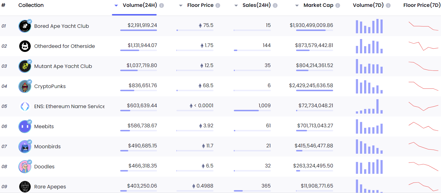This screenshot has height=193, width=441.
Task: Open the Bored Ape Yacht Club link
Action: click(x=62, y=26)
